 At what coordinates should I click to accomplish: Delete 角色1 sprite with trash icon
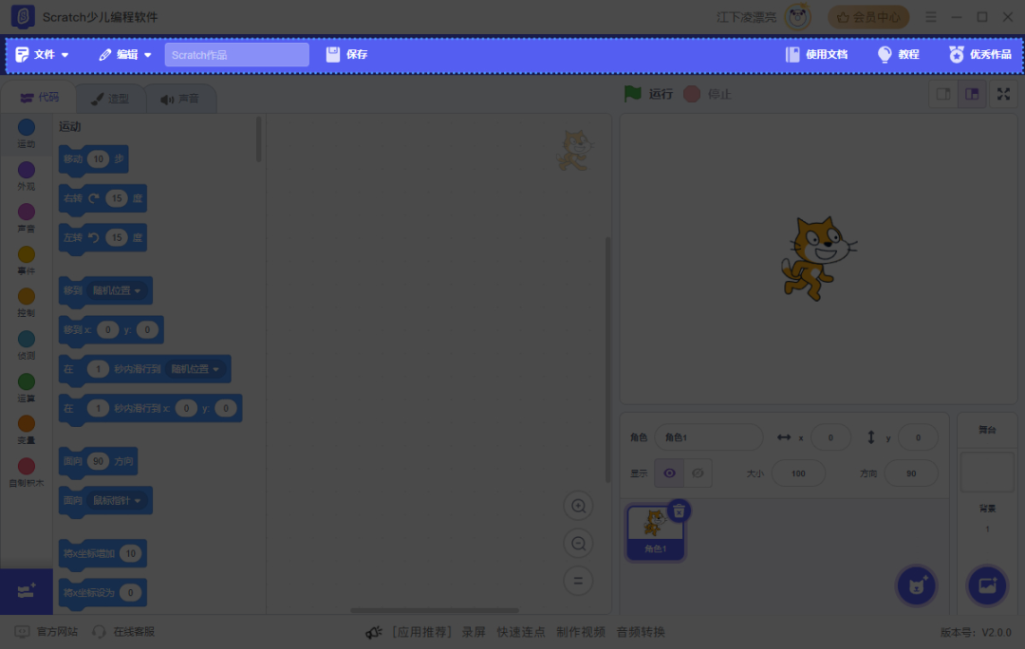pyautogui.click(x=679, y=511)
